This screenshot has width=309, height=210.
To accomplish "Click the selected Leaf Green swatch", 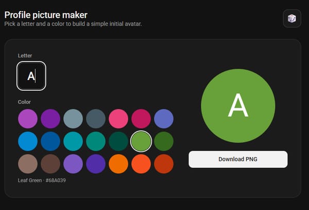I will click(x=141, y=141).
